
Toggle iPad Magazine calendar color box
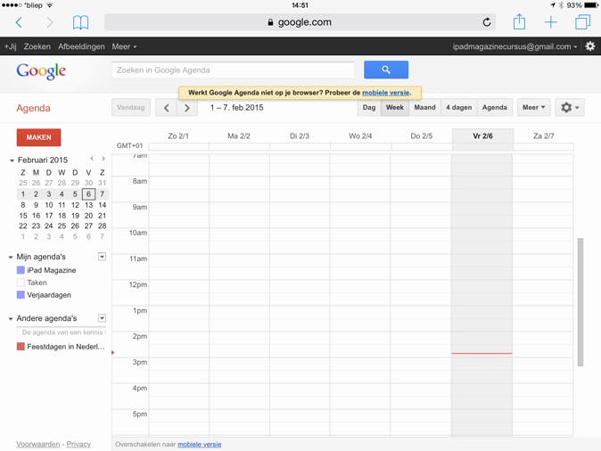[21, 270]
